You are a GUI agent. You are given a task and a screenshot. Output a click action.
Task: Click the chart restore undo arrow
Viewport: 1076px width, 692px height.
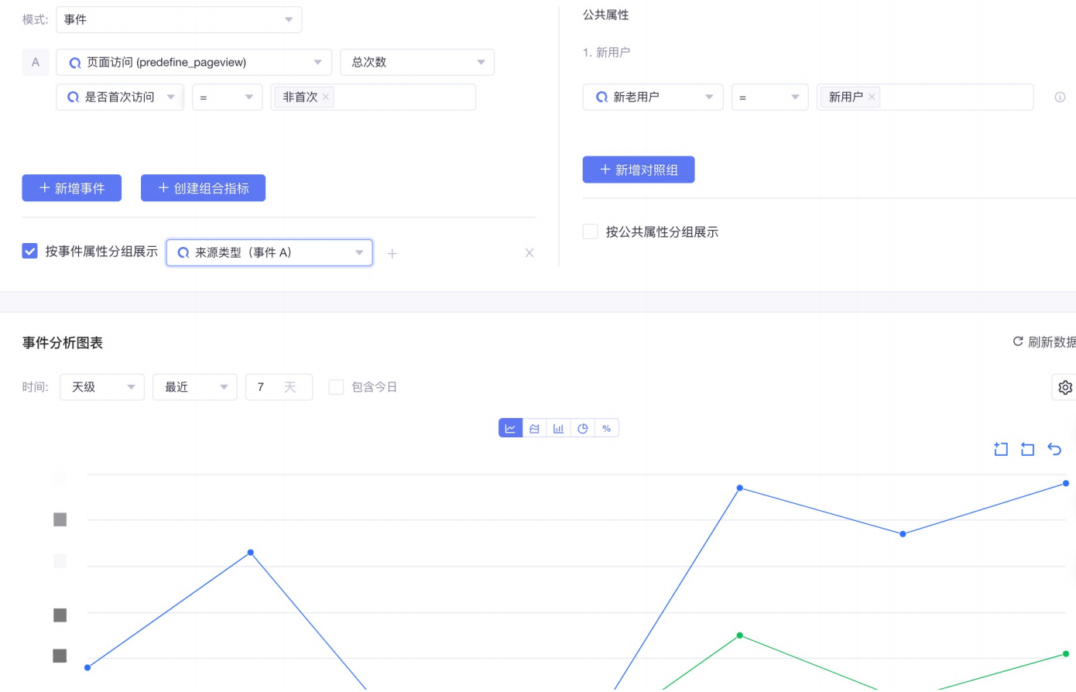(1054, 449)
